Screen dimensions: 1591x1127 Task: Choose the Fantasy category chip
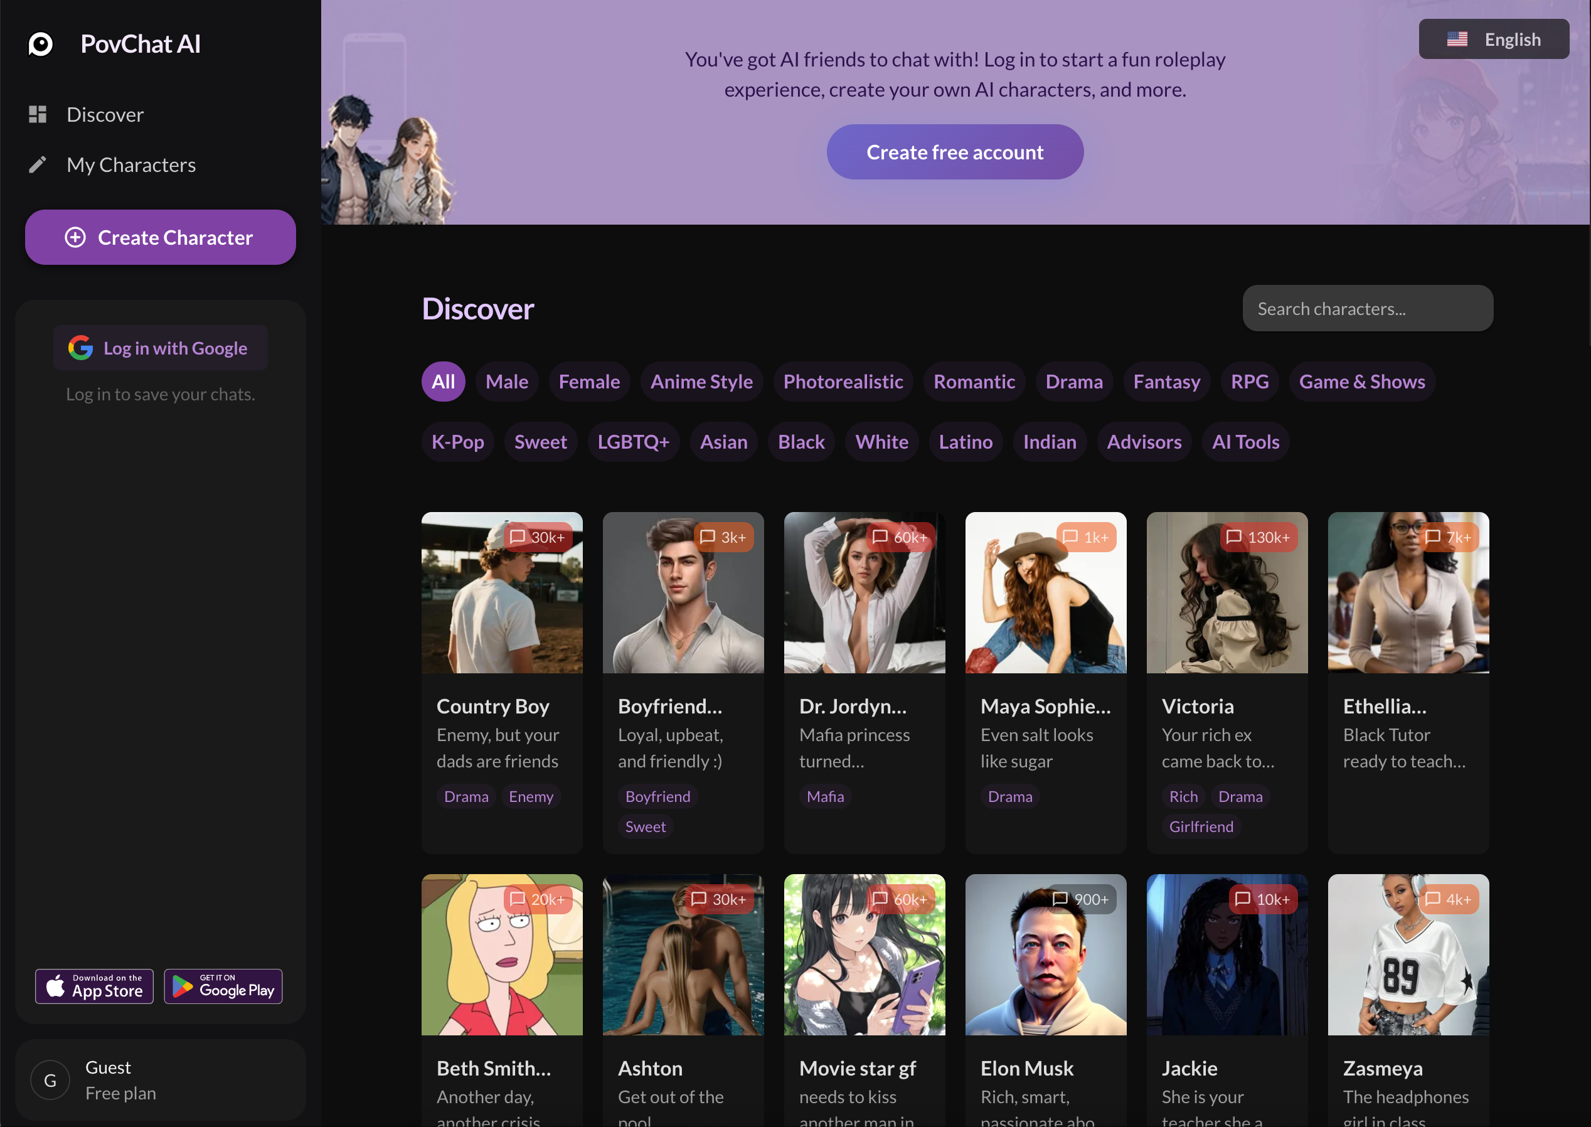point(1166,382)
